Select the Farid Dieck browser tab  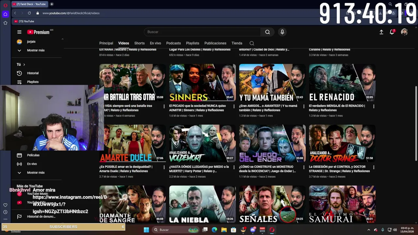(29, 4)
